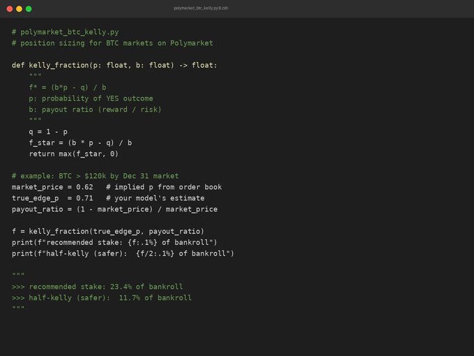Viewport: 474px width, 356px height.
Task: Click the 'payout_ratio = (1 - market_price) / market_price' line
Action: tap(114, 209)
